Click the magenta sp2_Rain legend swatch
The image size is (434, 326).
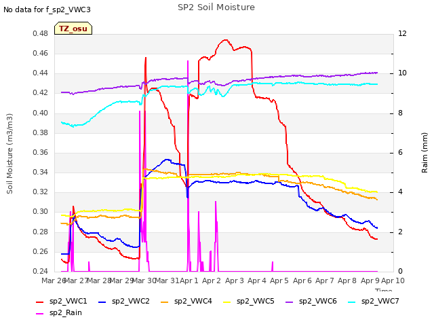(x=40, y=314)
